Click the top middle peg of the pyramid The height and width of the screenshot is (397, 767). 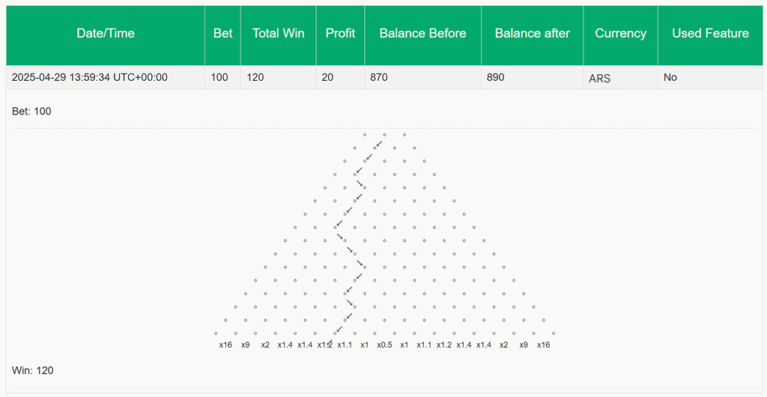pos(384,134)
